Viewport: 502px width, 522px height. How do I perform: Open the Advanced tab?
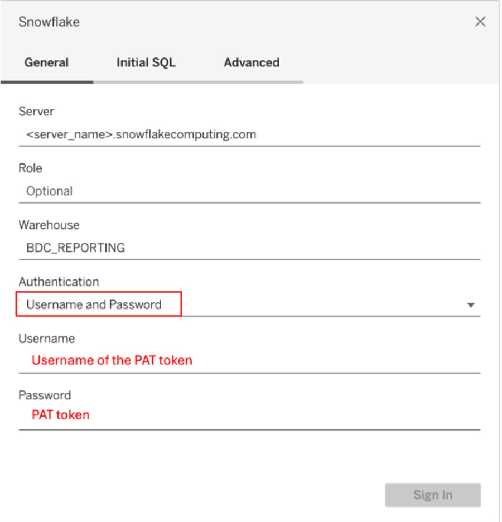point(251,62)
